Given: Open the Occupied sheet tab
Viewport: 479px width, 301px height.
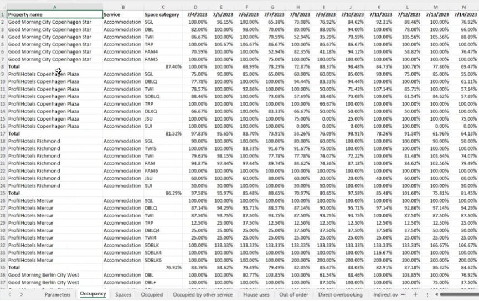Looking at the screenshot, I should tap(152, 294).
